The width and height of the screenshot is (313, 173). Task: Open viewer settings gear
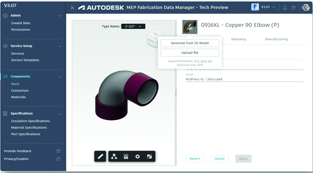pos(138,156)
